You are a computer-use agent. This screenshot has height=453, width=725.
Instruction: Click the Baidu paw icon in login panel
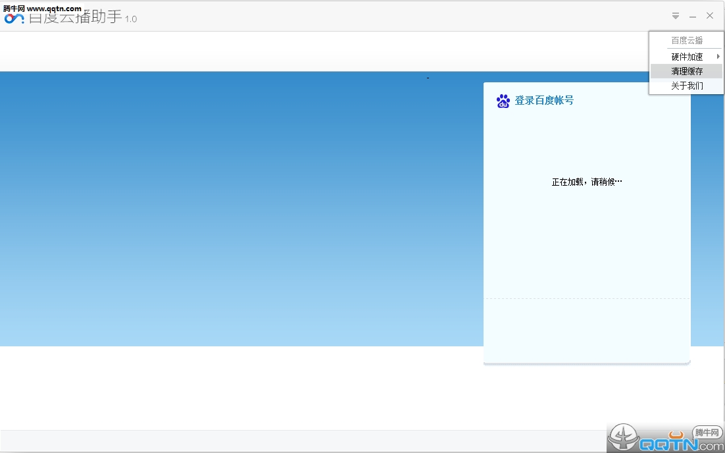[503, 101]
